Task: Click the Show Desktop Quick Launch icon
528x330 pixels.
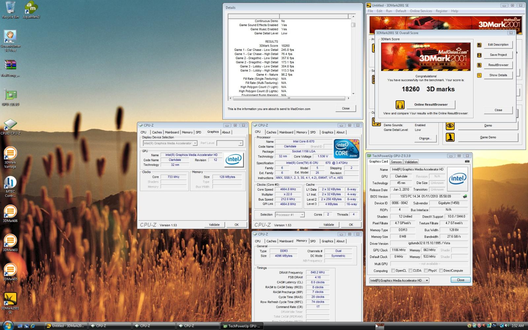Action: click(x=20, y=326)
